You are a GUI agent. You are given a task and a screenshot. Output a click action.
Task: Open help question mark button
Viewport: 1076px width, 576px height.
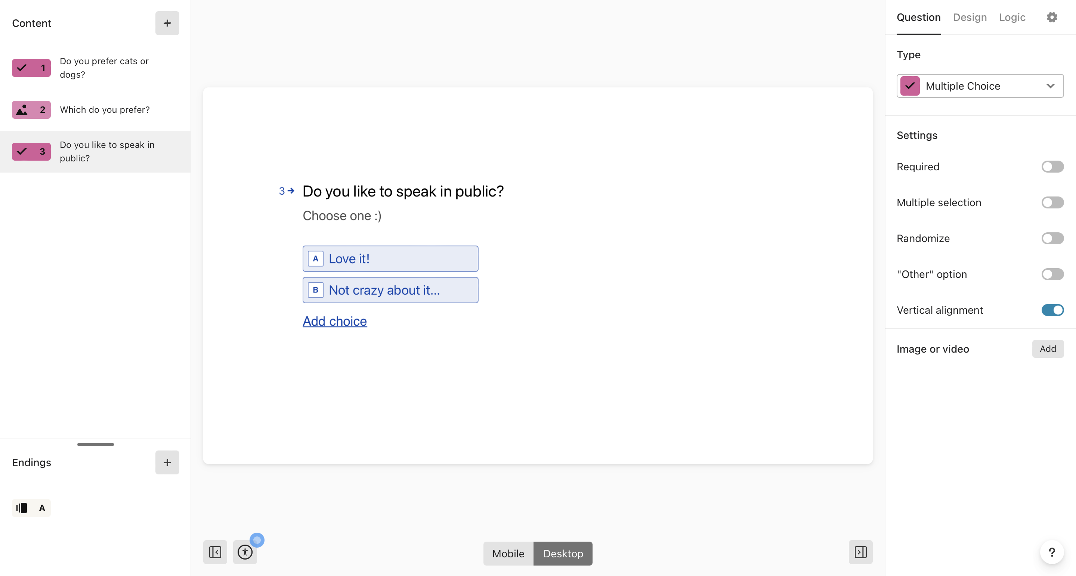pos(1052,552)
